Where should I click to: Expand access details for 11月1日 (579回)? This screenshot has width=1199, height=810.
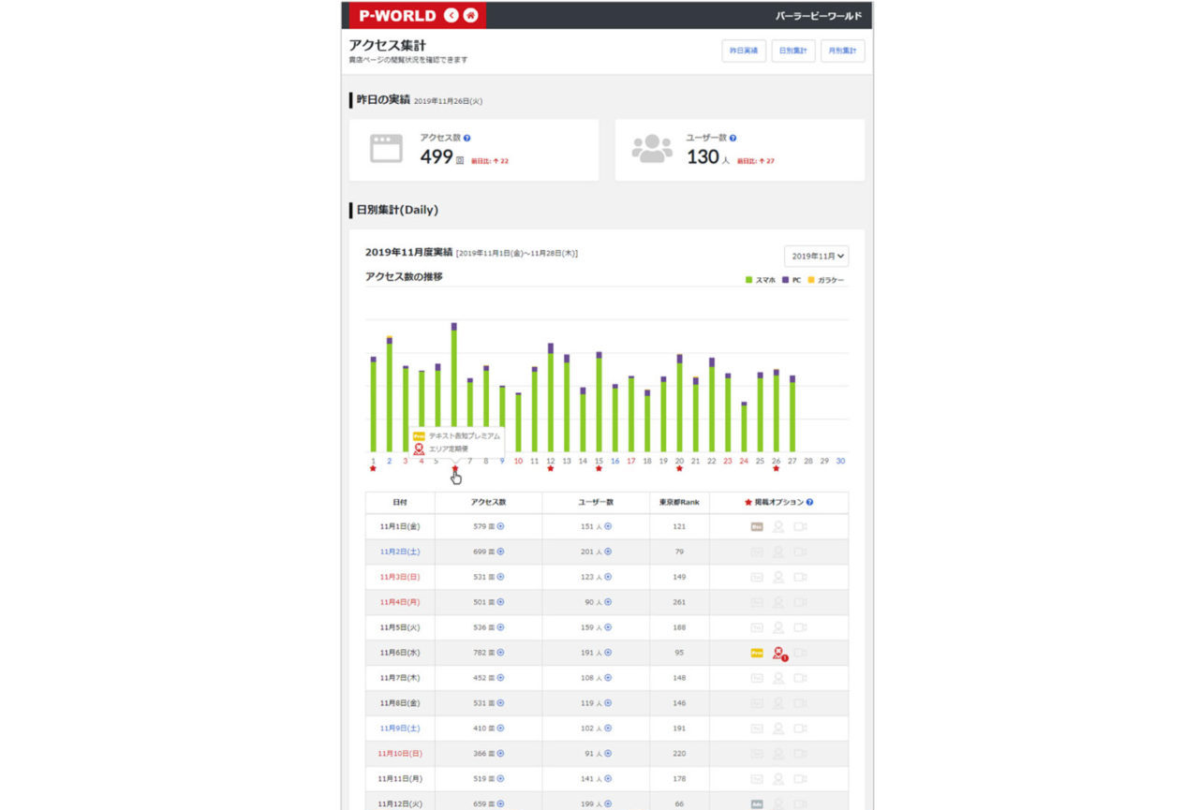500,526
